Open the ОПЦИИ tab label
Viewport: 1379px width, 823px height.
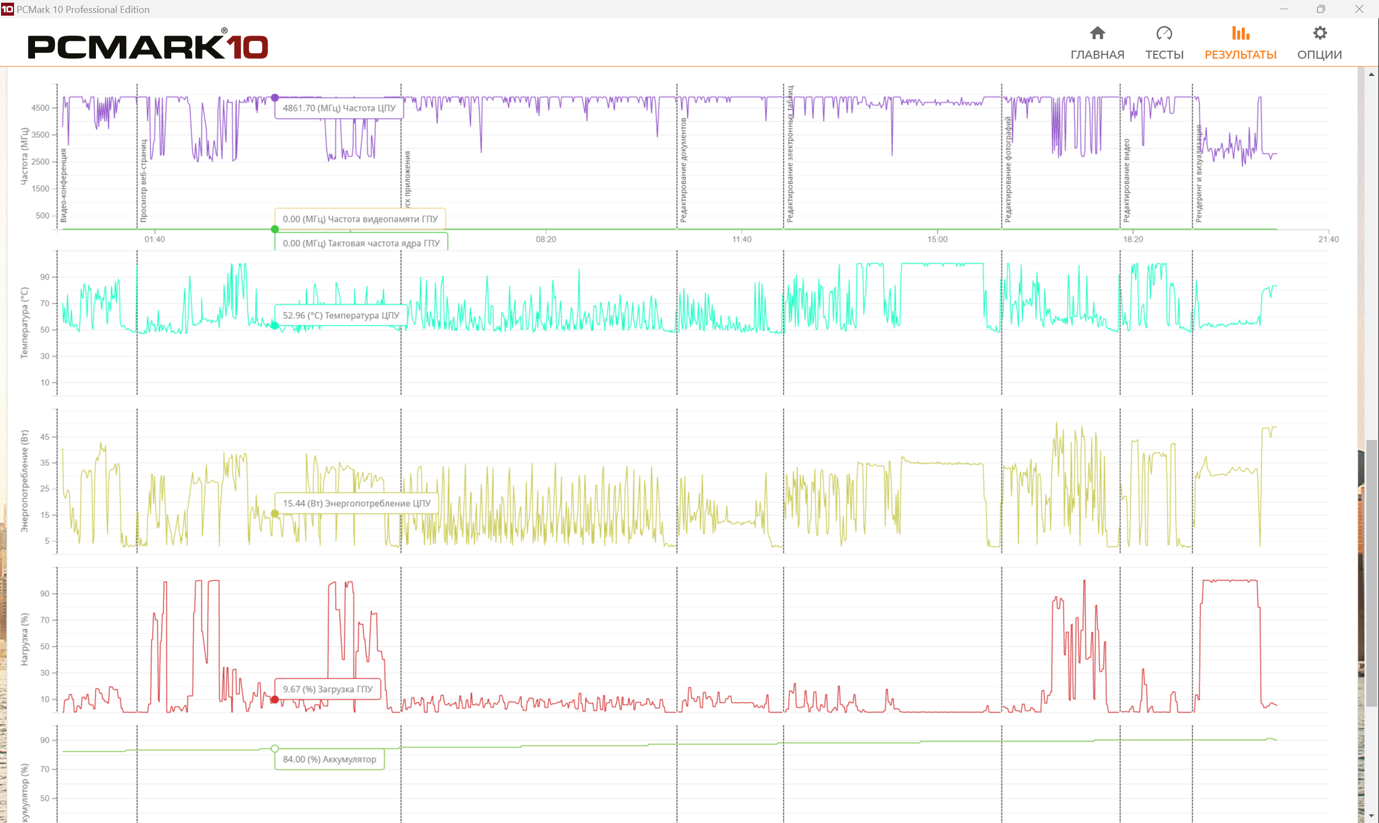pos(1319,54)
